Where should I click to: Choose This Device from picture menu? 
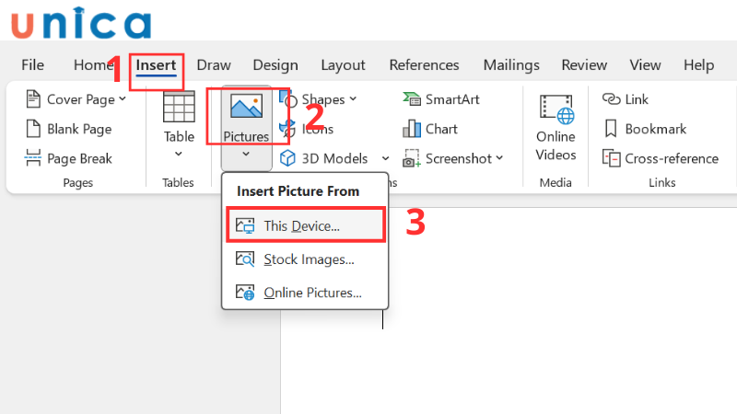(302, 225)
